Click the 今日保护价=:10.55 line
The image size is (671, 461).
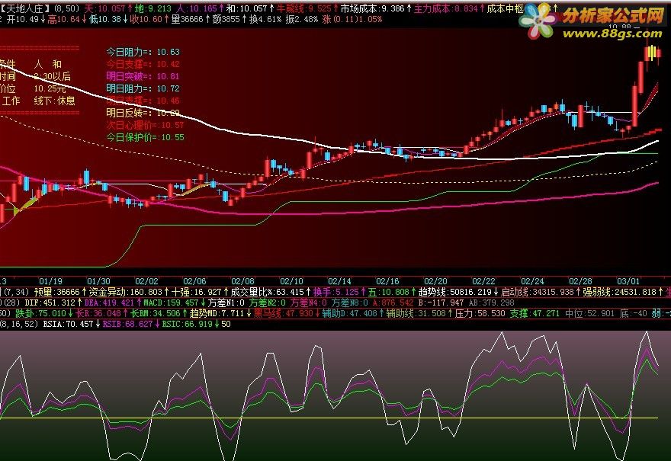tap(145, 137)
